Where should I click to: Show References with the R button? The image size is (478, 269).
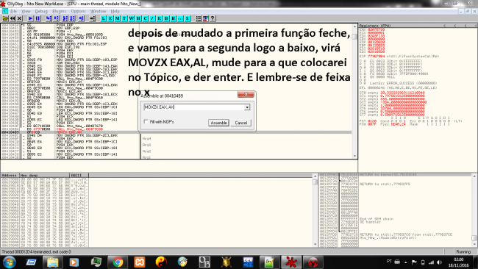[174, 18]
